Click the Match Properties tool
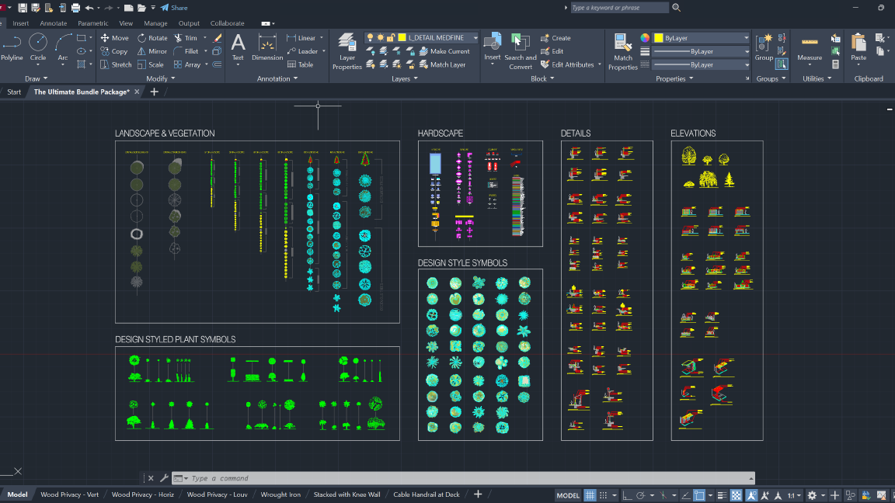Screen dimensions: 895x503 (623, 51)
